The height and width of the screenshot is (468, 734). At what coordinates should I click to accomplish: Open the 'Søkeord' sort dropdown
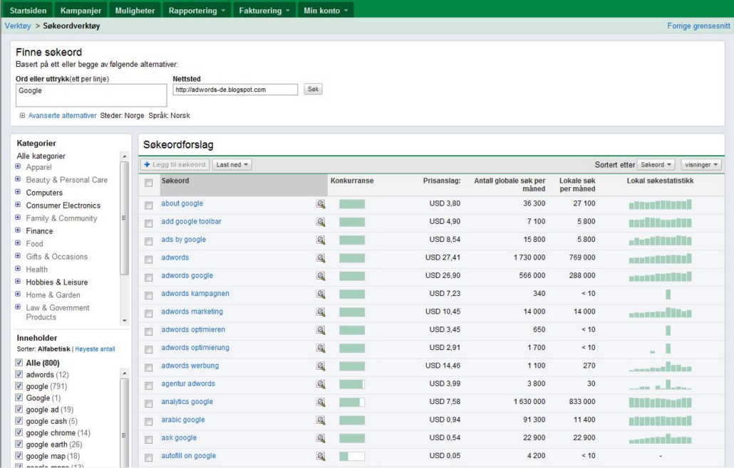pyautogui.click(x=656, y=165)
